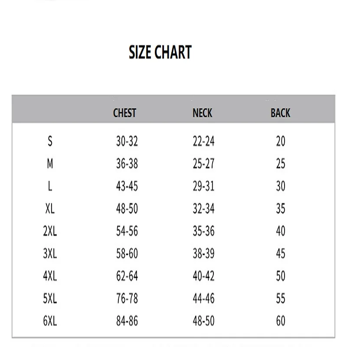The height and width of the screenshot is (347, 347).
Task: Click the CHEST column header
Action: click(124, 113)
